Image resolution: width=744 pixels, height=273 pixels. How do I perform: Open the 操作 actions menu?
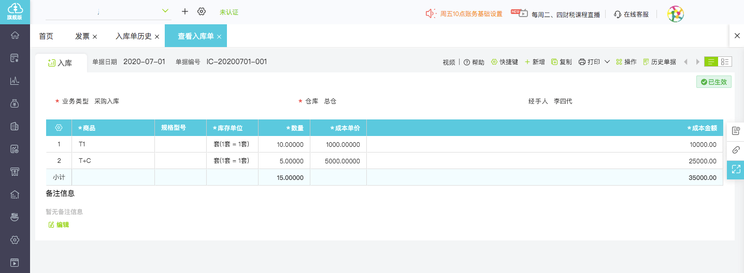point(626,62)
